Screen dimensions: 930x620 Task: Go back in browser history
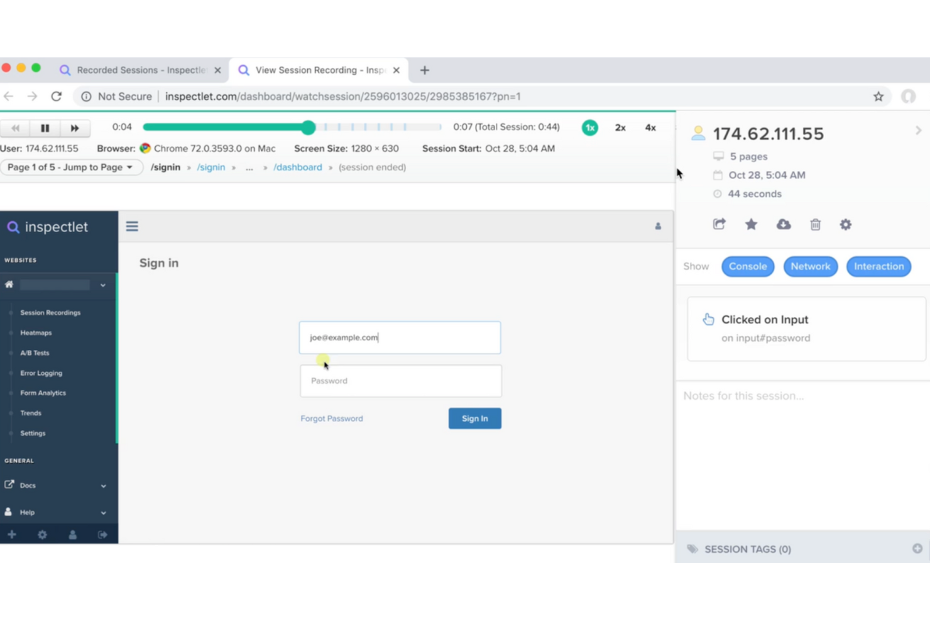(9, 96)
